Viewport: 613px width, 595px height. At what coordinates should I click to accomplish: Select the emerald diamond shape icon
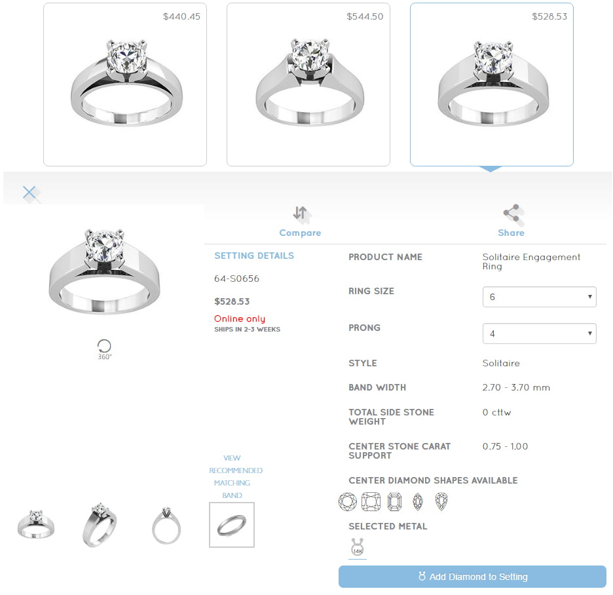(394, 501)
